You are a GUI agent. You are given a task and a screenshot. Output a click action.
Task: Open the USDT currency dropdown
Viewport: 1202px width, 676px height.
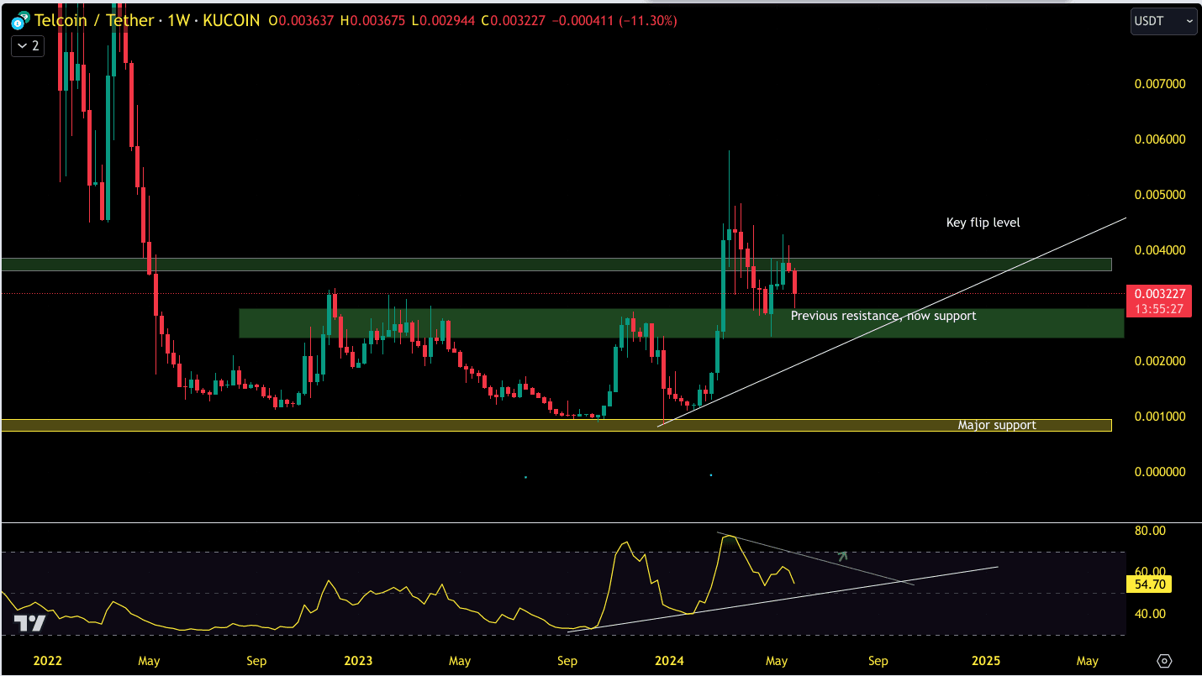tap(1163, 21)
